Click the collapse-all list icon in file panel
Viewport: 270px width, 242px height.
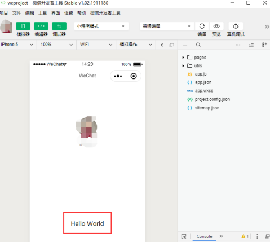pos(251,45)
